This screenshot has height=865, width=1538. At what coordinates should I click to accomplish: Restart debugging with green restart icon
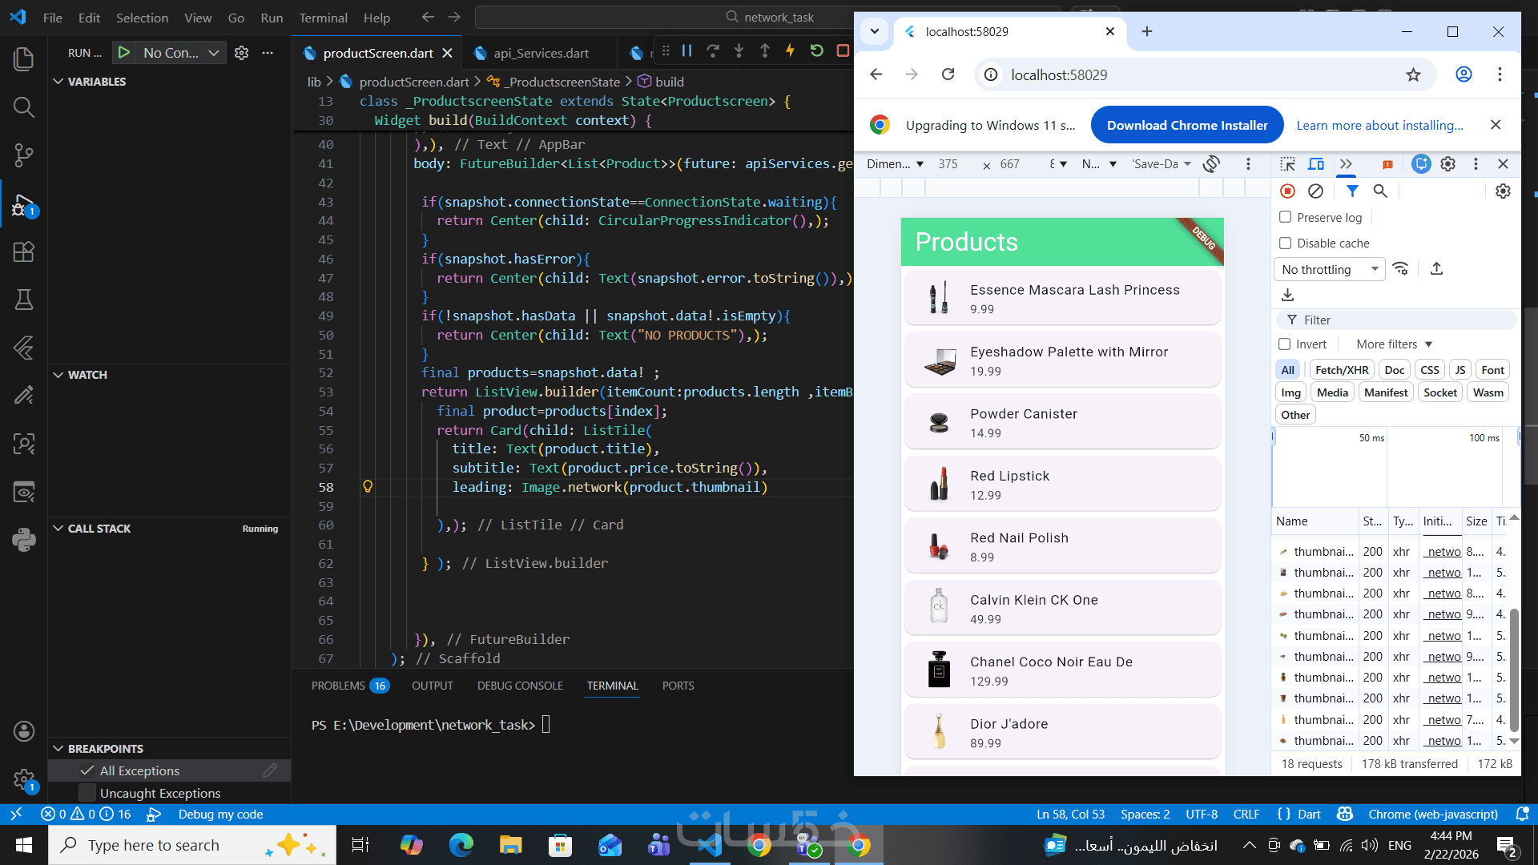click(x=816, y=51)
